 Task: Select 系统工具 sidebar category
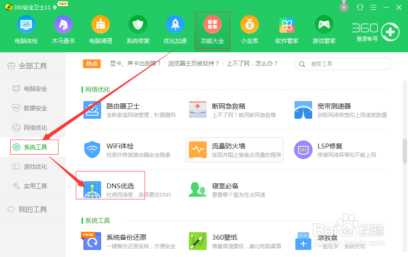[x=33, y=147]
